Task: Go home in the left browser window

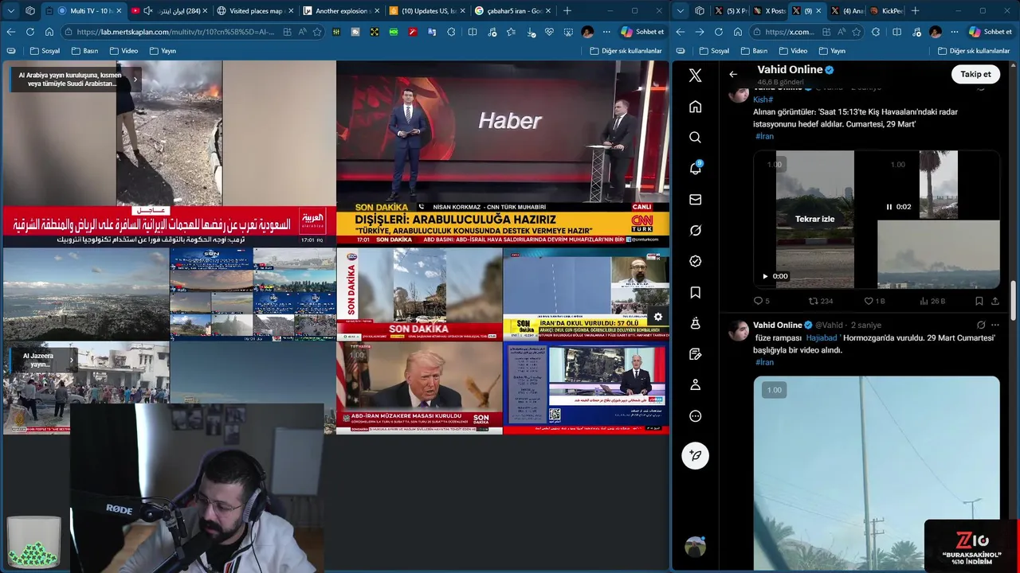Action: (49, 32)
